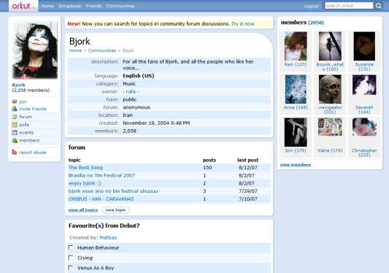The width and height of the screenshot is (389, 273).
Task: Open the Scrapbook menu item
Action: (70, 6)
